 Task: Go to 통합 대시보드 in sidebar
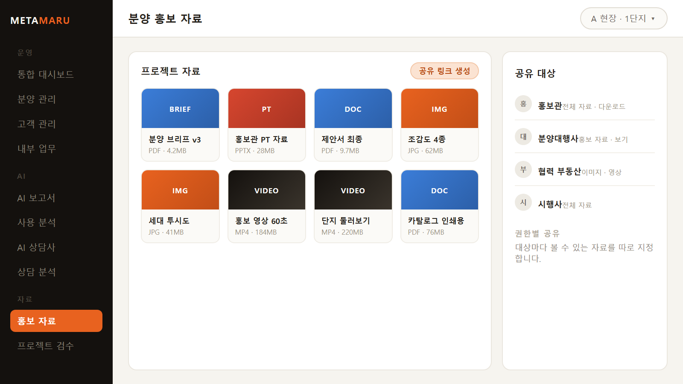pyautogui.click(x=56, y=74)
